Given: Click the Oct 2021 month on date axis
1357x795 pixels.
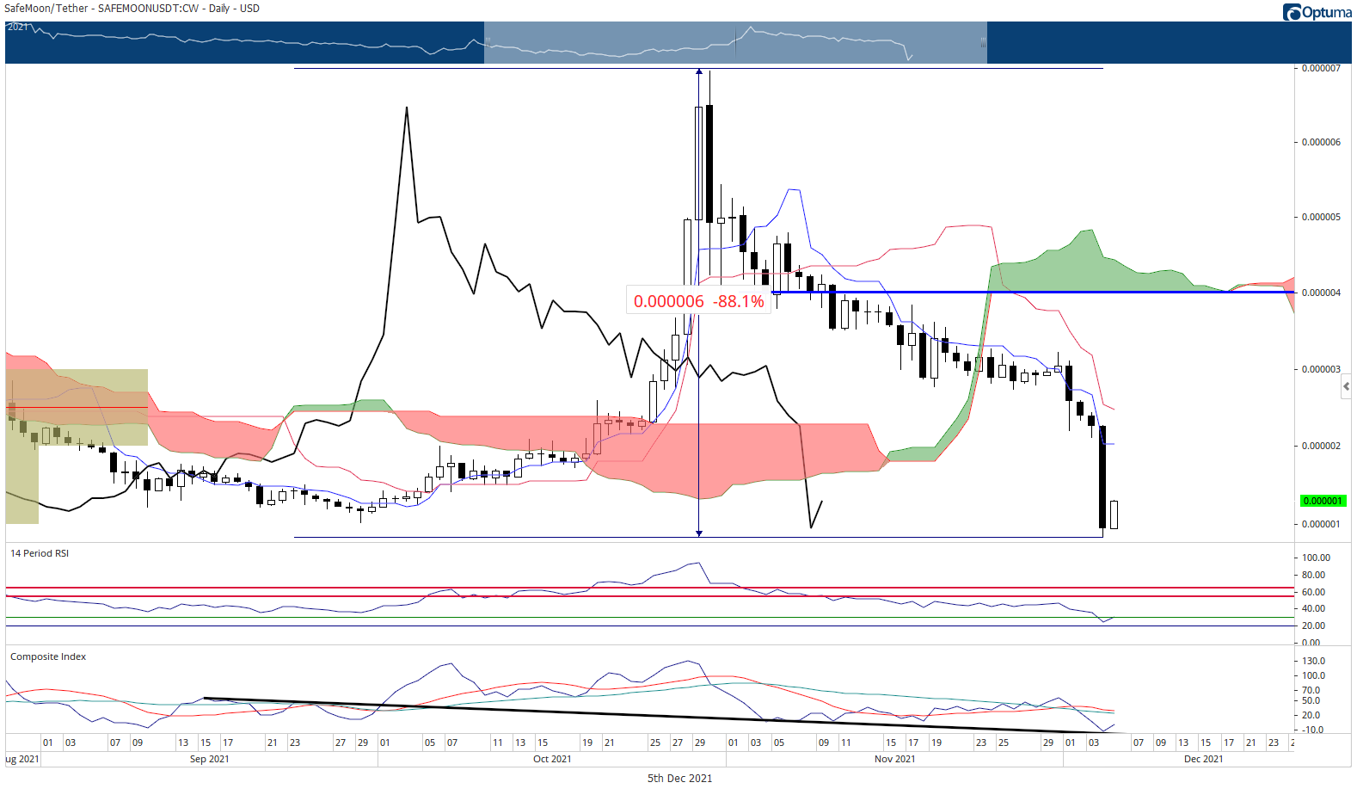Looking at the screenshot, I should click(x=552, y=759).
